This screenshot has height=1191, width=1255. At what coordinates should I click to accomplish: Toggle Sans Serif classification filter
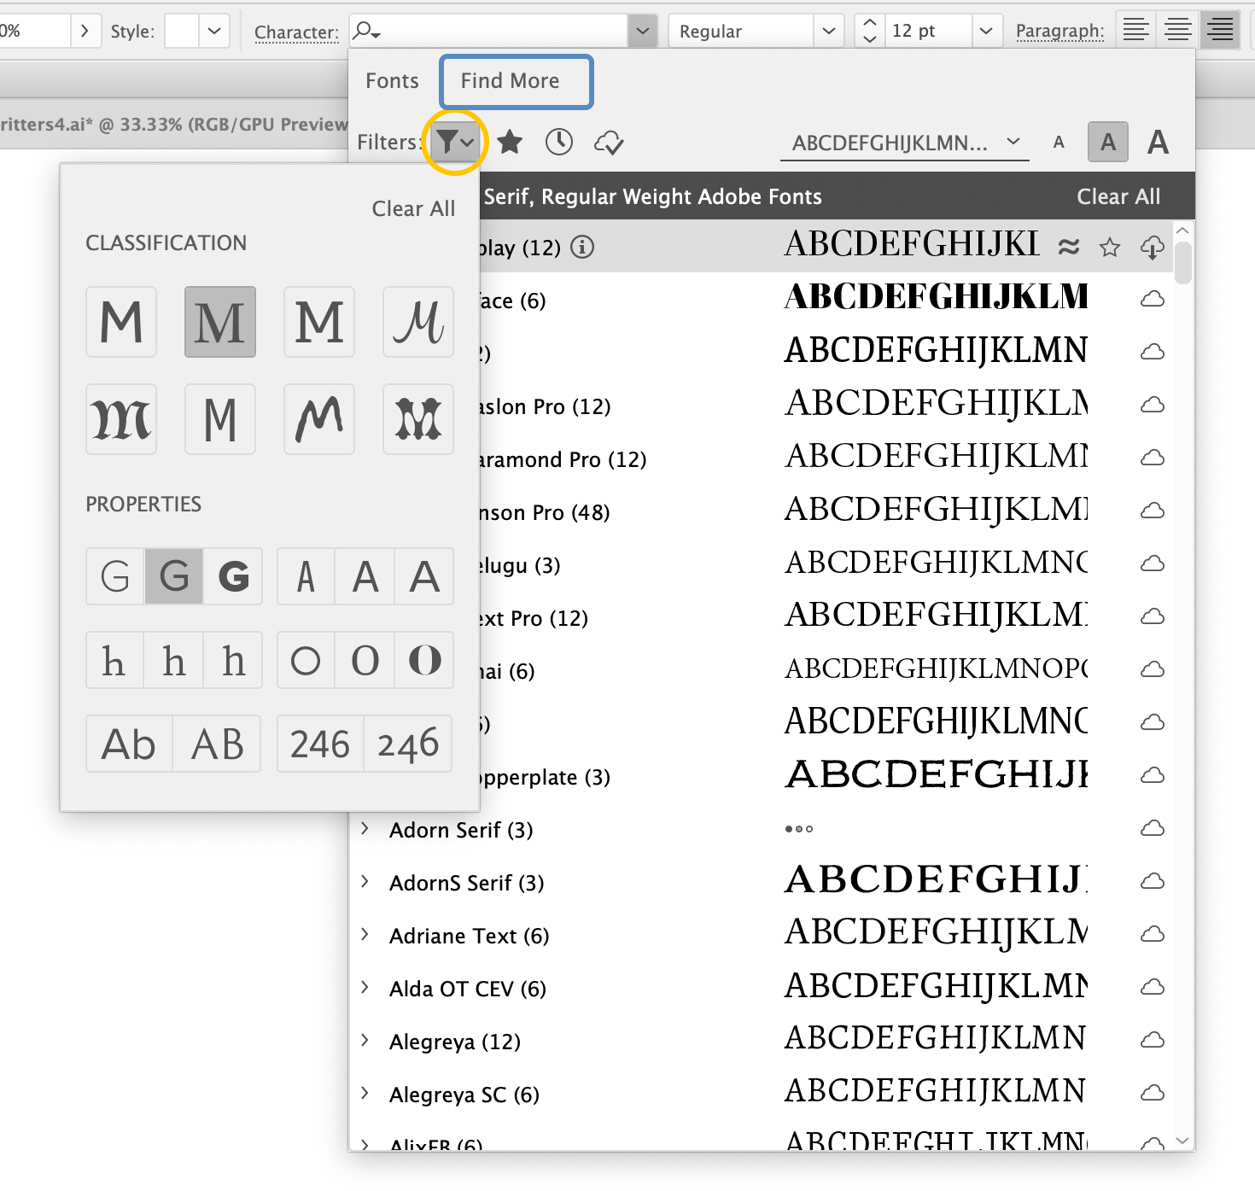click(x=121, y=322)
